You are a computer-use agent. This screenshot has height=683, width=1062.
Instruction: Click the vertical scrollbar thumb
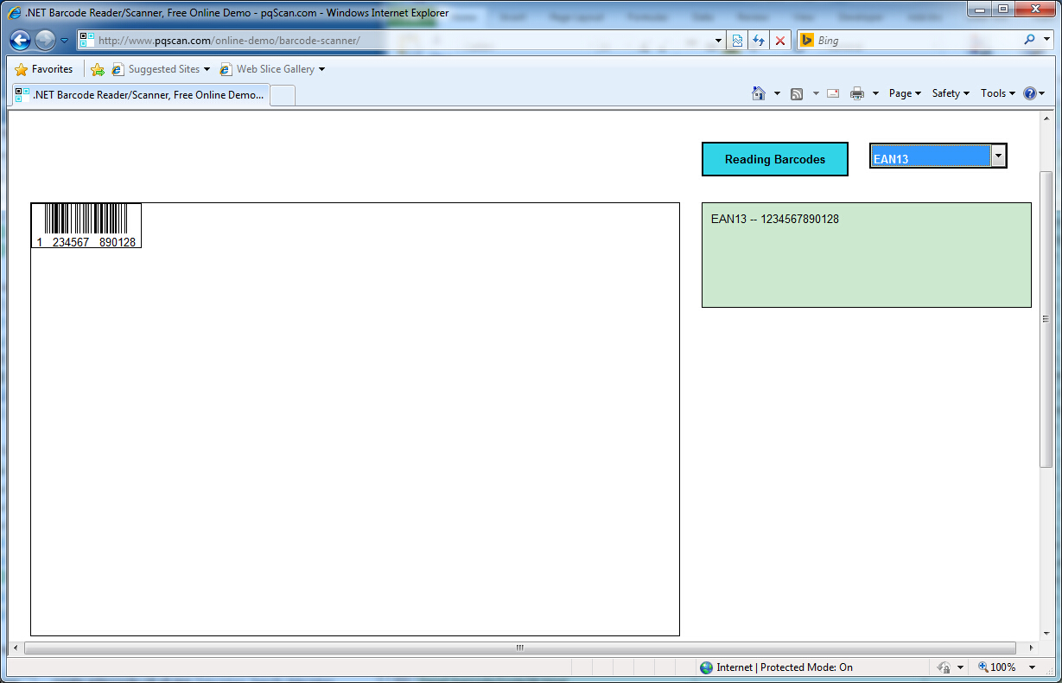[1045, 319]
